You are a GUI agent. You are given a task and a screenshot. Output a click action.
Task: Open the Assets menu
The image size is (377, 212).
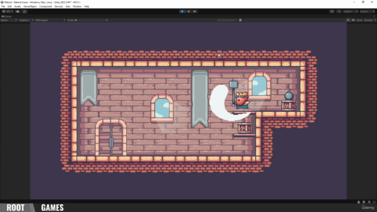tap(17, 6)
